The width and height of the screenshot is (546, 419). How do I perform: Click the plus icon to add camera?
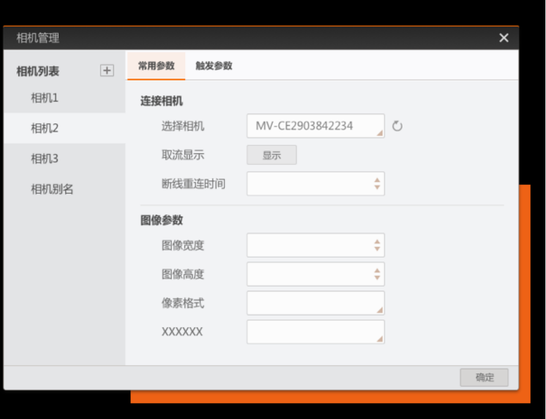107,71
